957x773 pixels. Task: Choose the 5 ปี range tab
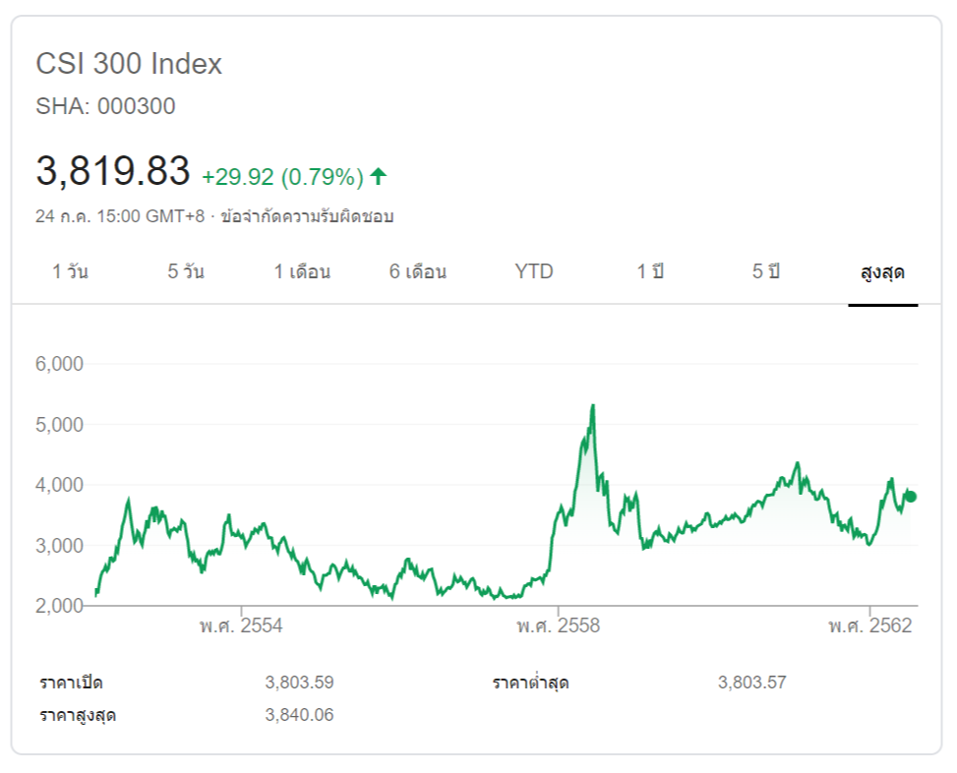(x=766, y=272)
